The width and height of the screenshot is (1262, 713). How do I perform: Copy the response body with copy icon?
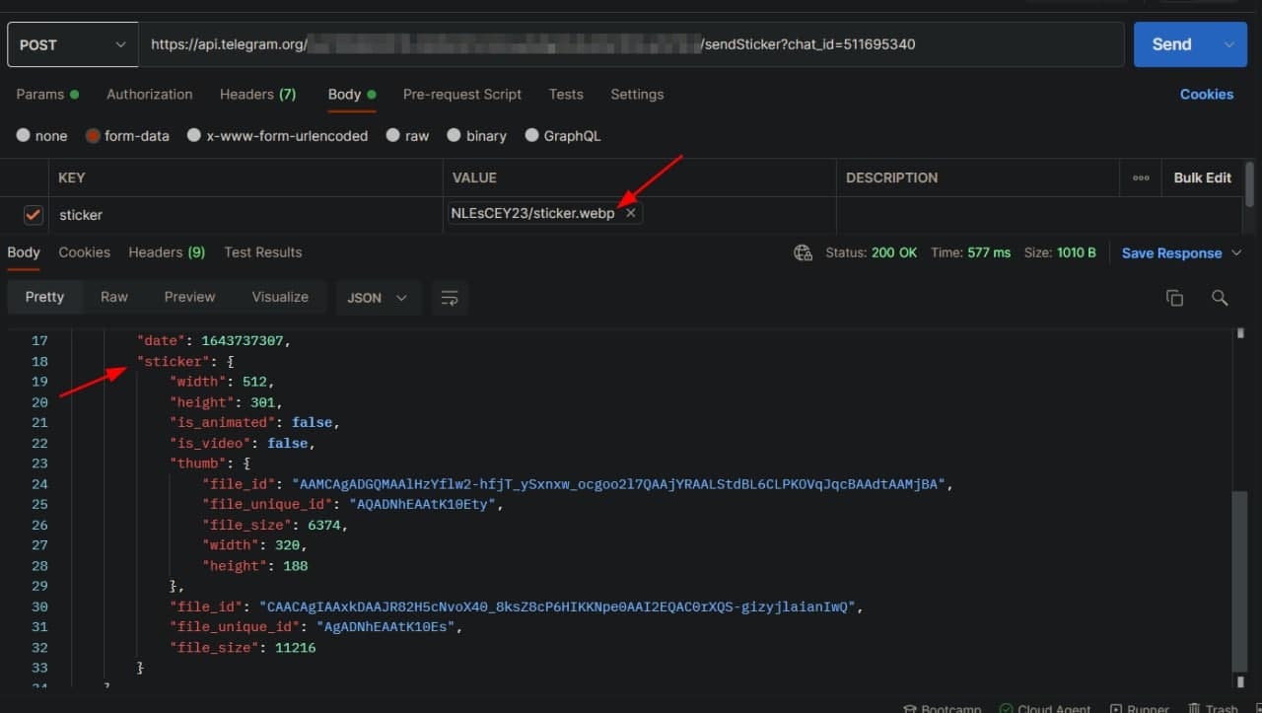coord(1174,298)
